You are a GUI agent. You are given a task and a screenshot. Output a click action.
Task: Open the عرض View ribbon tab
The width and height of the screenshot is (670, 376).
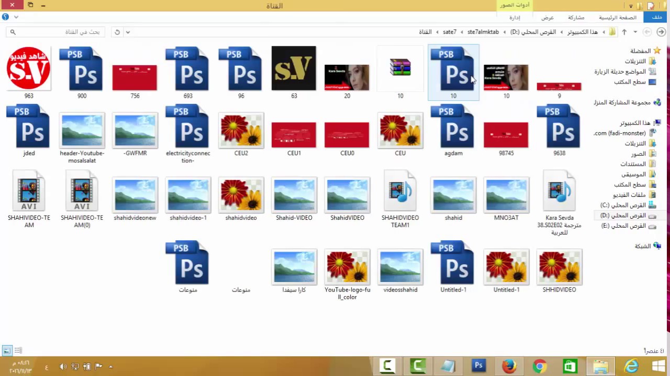548,17
